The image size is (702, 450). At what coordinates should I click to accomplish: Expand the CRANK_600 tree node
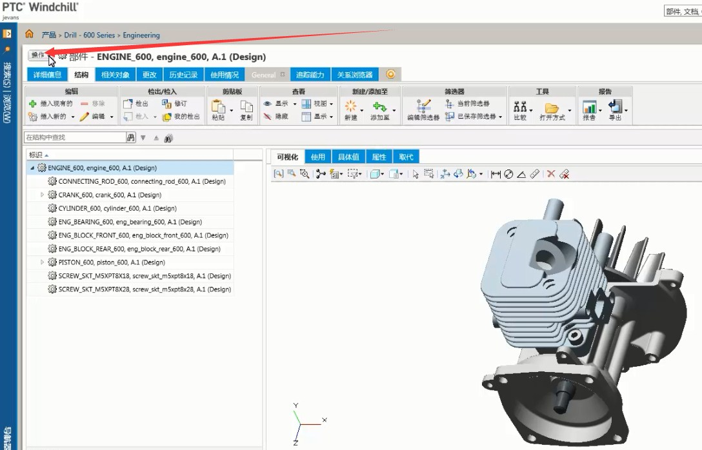click(42, 195)
